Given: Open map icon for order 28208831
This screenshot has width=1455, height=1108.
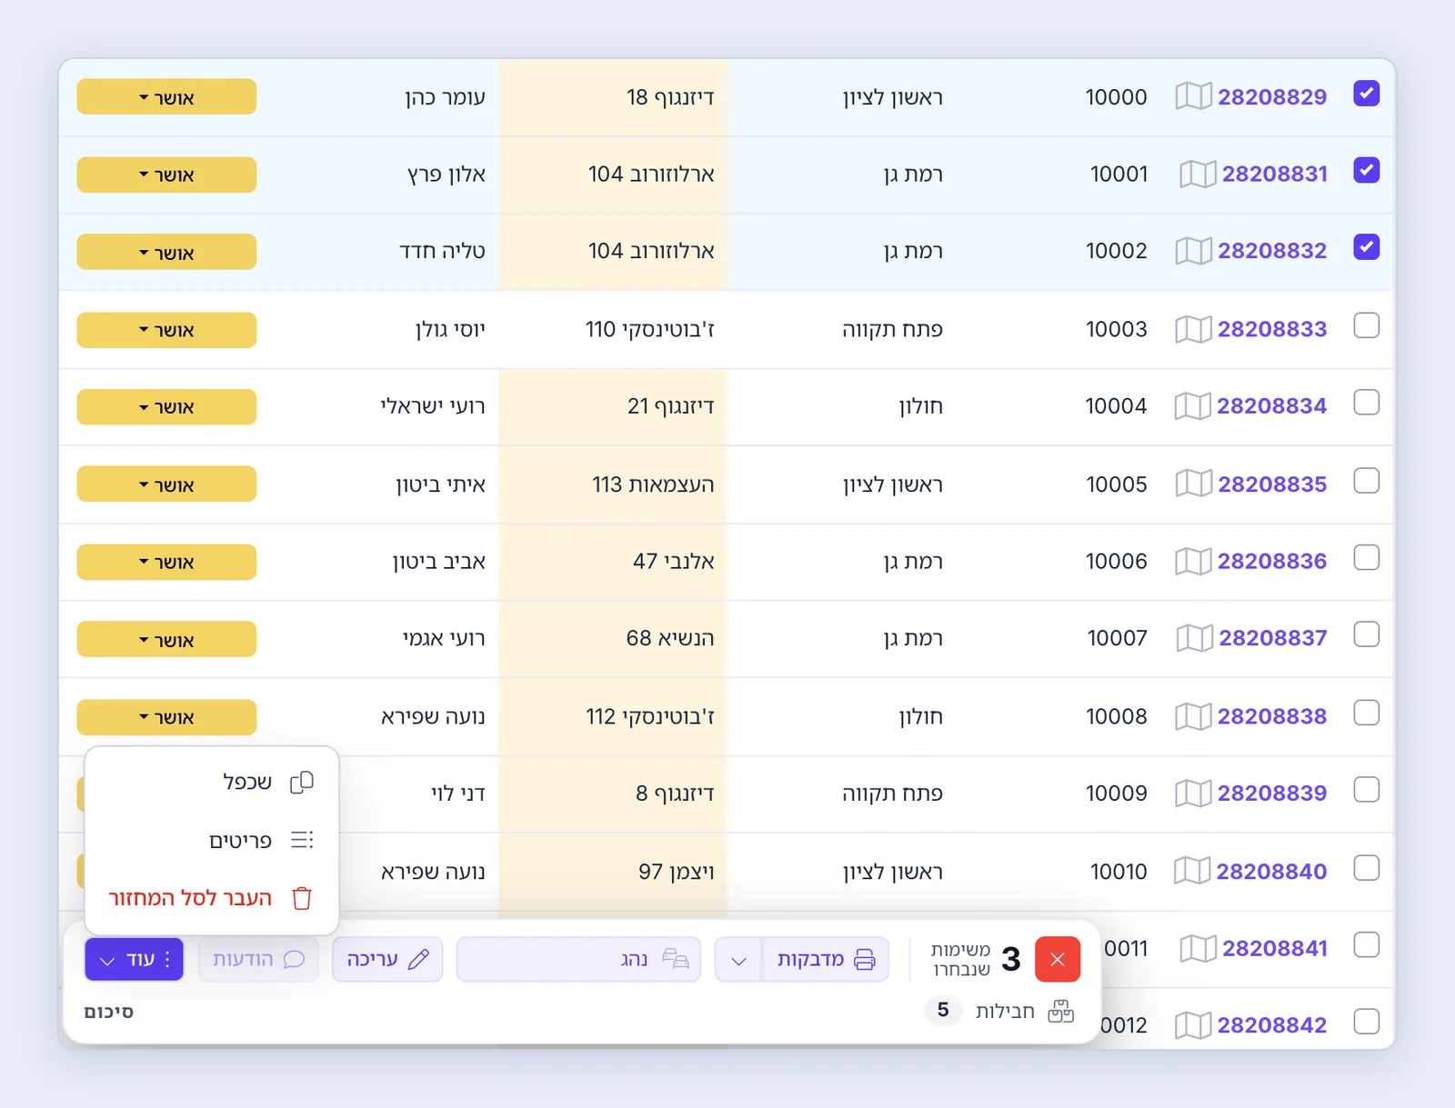Looking at the screenshot, I should pyautogui.click(x=1198, y=174).
